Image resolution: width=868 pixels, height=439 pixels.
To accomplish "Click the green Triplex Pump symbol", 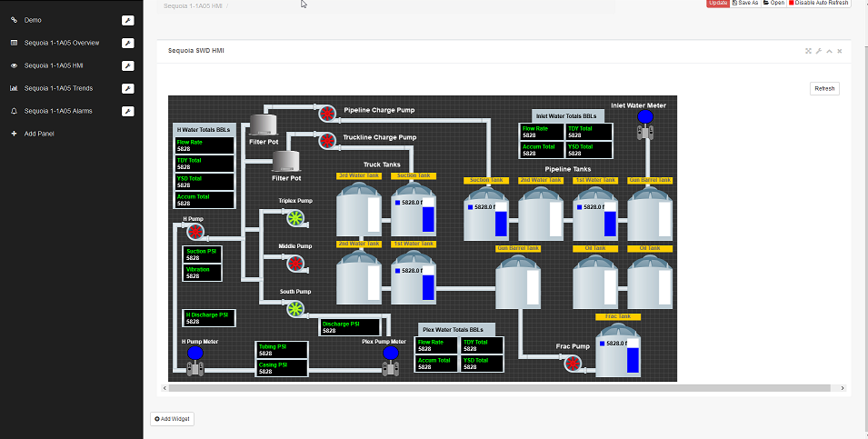I will tap(295, 217).
